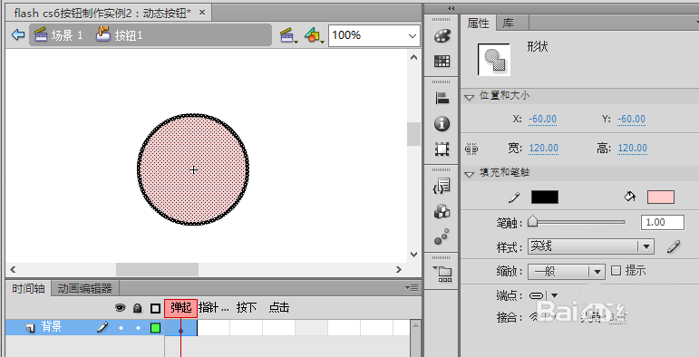The width and height of the screenshot is (699, 357).
Task: Click the 按下 frame state label
Action: tap(247, 307)
